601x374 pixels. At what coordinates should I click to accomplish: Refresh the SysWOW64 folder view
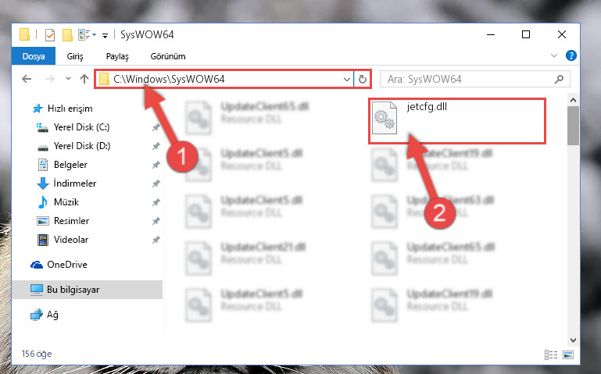coord(362,79)
